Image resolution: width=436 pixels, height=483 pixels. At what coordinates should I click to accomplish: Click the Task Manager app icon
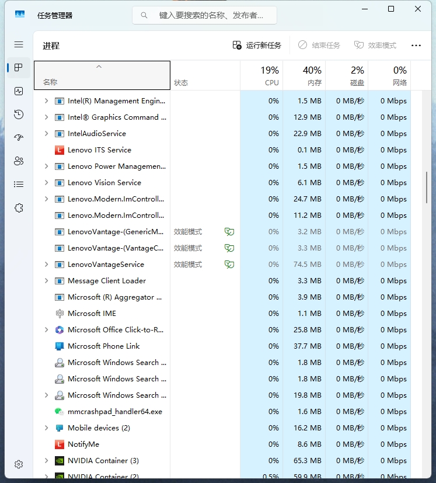(20, 14)
